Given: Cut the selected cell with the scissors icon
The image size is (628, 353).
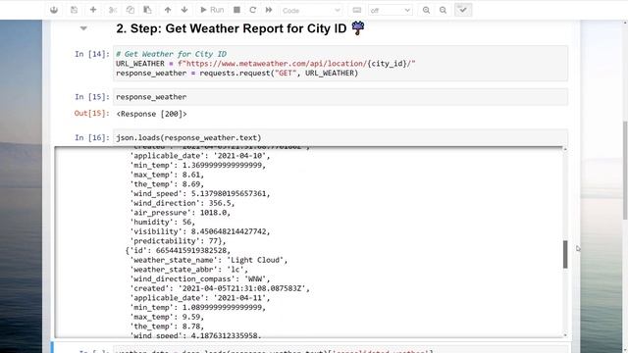Looking at the screenshot, I should tap(113, 10).
